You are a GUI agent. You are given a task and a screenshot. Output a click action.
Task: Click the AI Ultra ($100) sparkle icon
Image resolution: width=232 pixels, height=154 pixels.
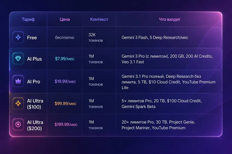click(18, 103)
